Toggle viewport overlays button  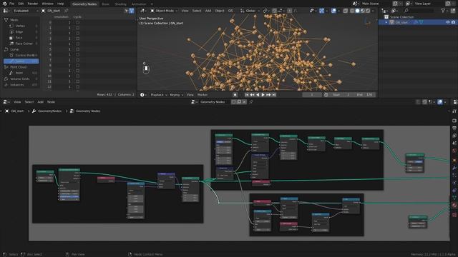pos(333,11)
